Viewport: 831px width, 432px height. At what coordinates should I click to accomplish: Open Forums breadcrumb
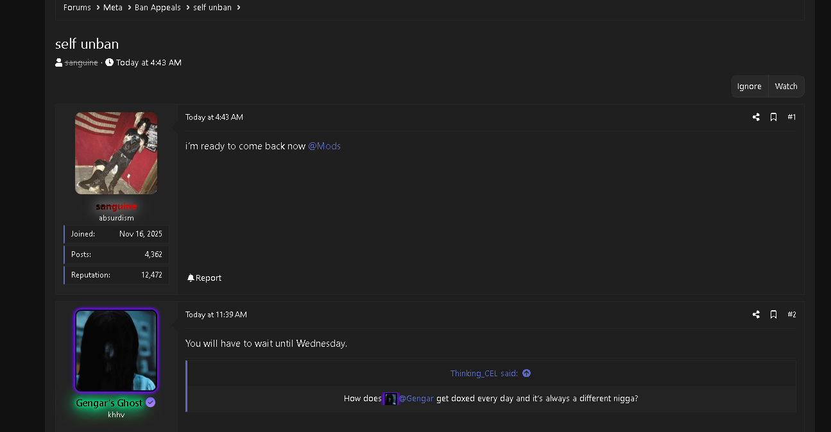click(x=77, y=8)
